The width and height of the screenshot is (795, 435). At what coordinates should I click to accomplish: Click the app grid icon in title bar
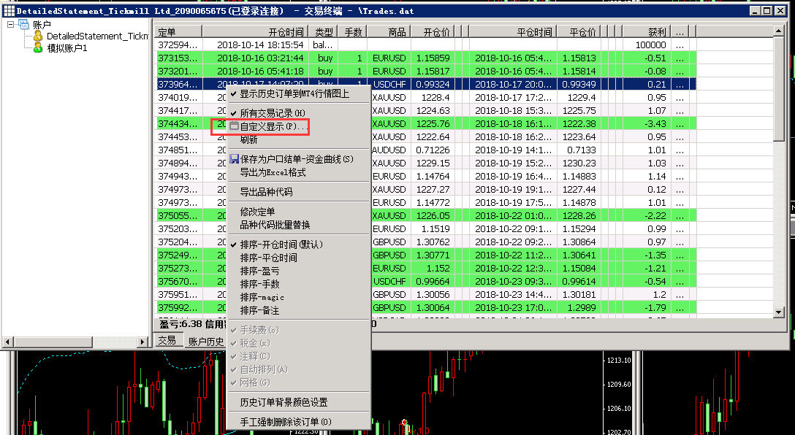coord(9,11)
